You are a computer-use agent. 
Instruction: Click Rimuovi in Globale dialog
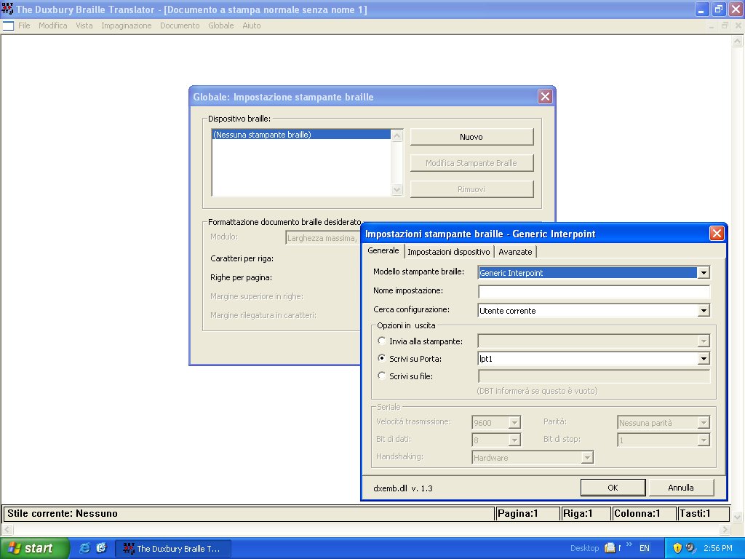pyautogui.click(x=471, y=189)
